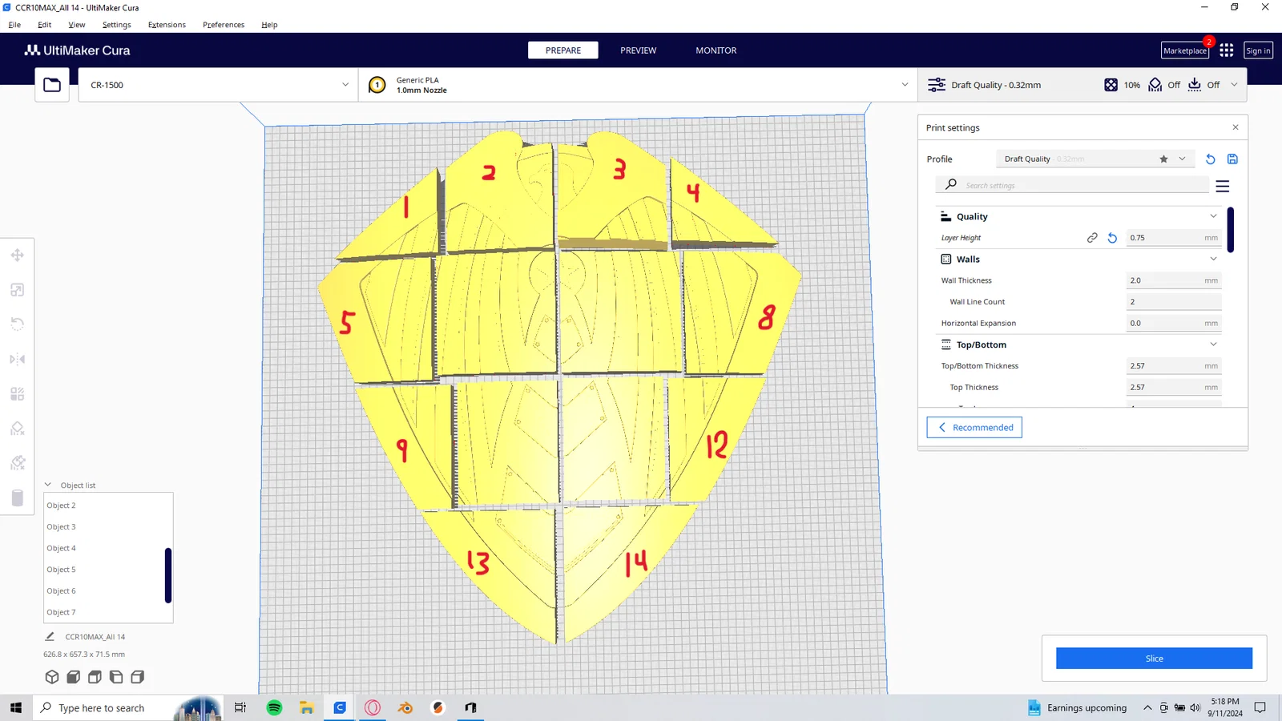Open Spotify from the taskbar
Viewport: 1282px width, 721px height.
(x=274, y=707)
